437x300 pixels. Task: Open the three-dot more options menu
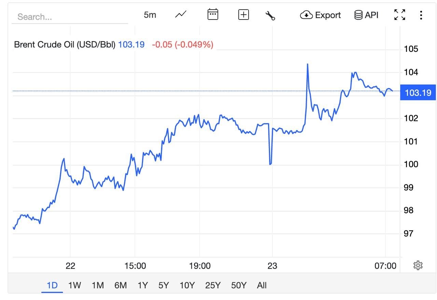(421, 15)
